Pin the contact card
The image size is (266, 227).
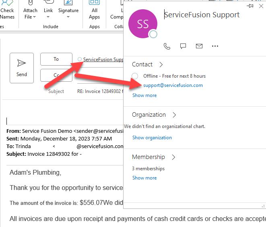[250, 6]
